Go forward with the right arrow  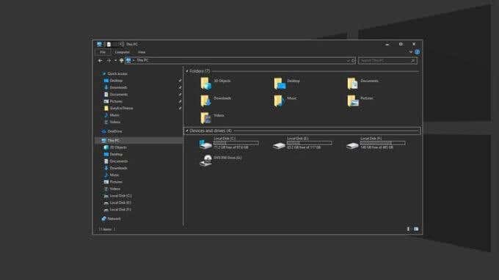click(x=109, y=60)
